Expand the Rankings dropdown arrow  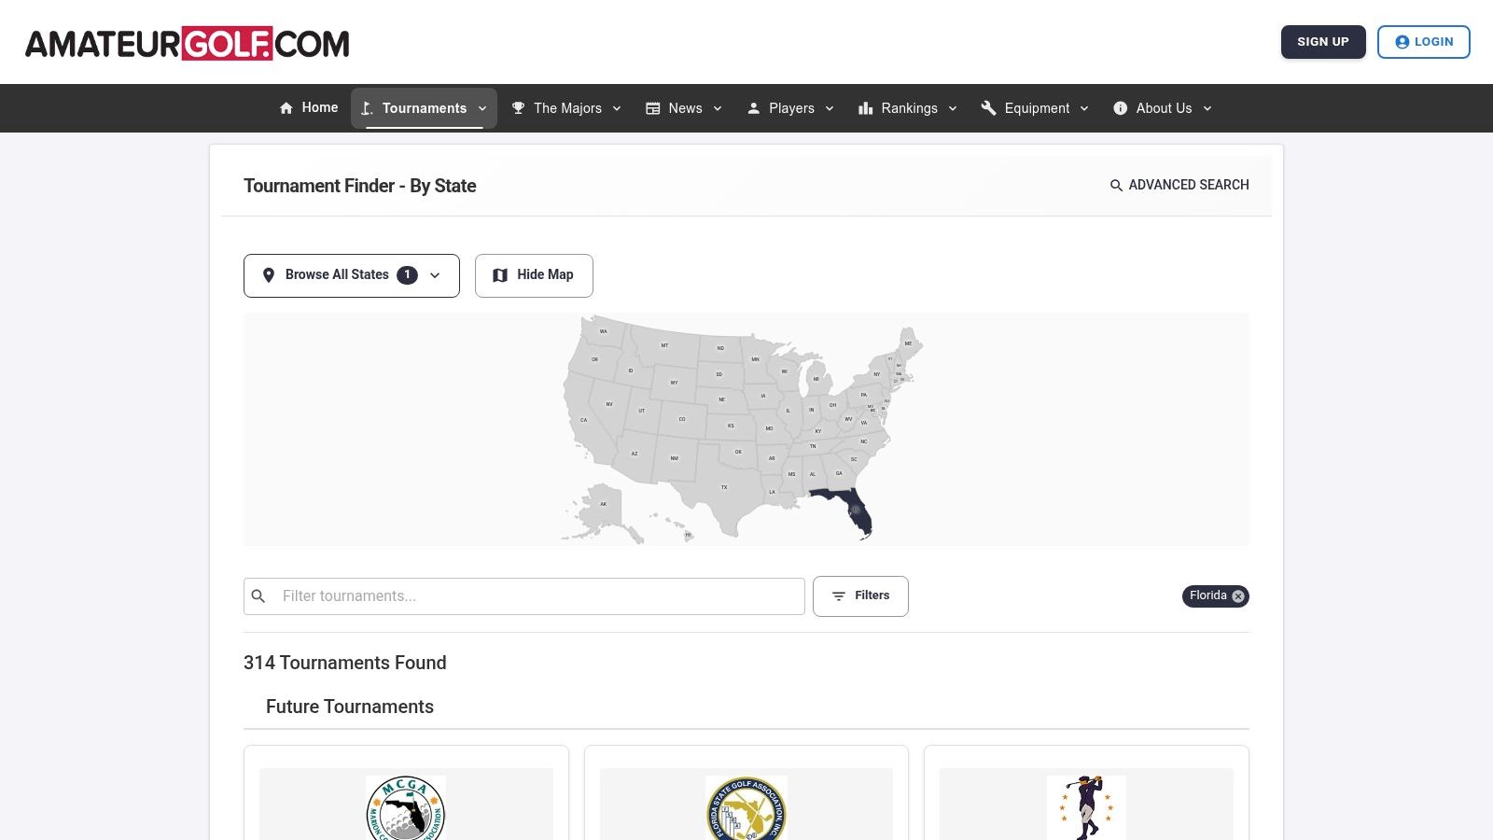pyautogui.click(x=953, y=108)
